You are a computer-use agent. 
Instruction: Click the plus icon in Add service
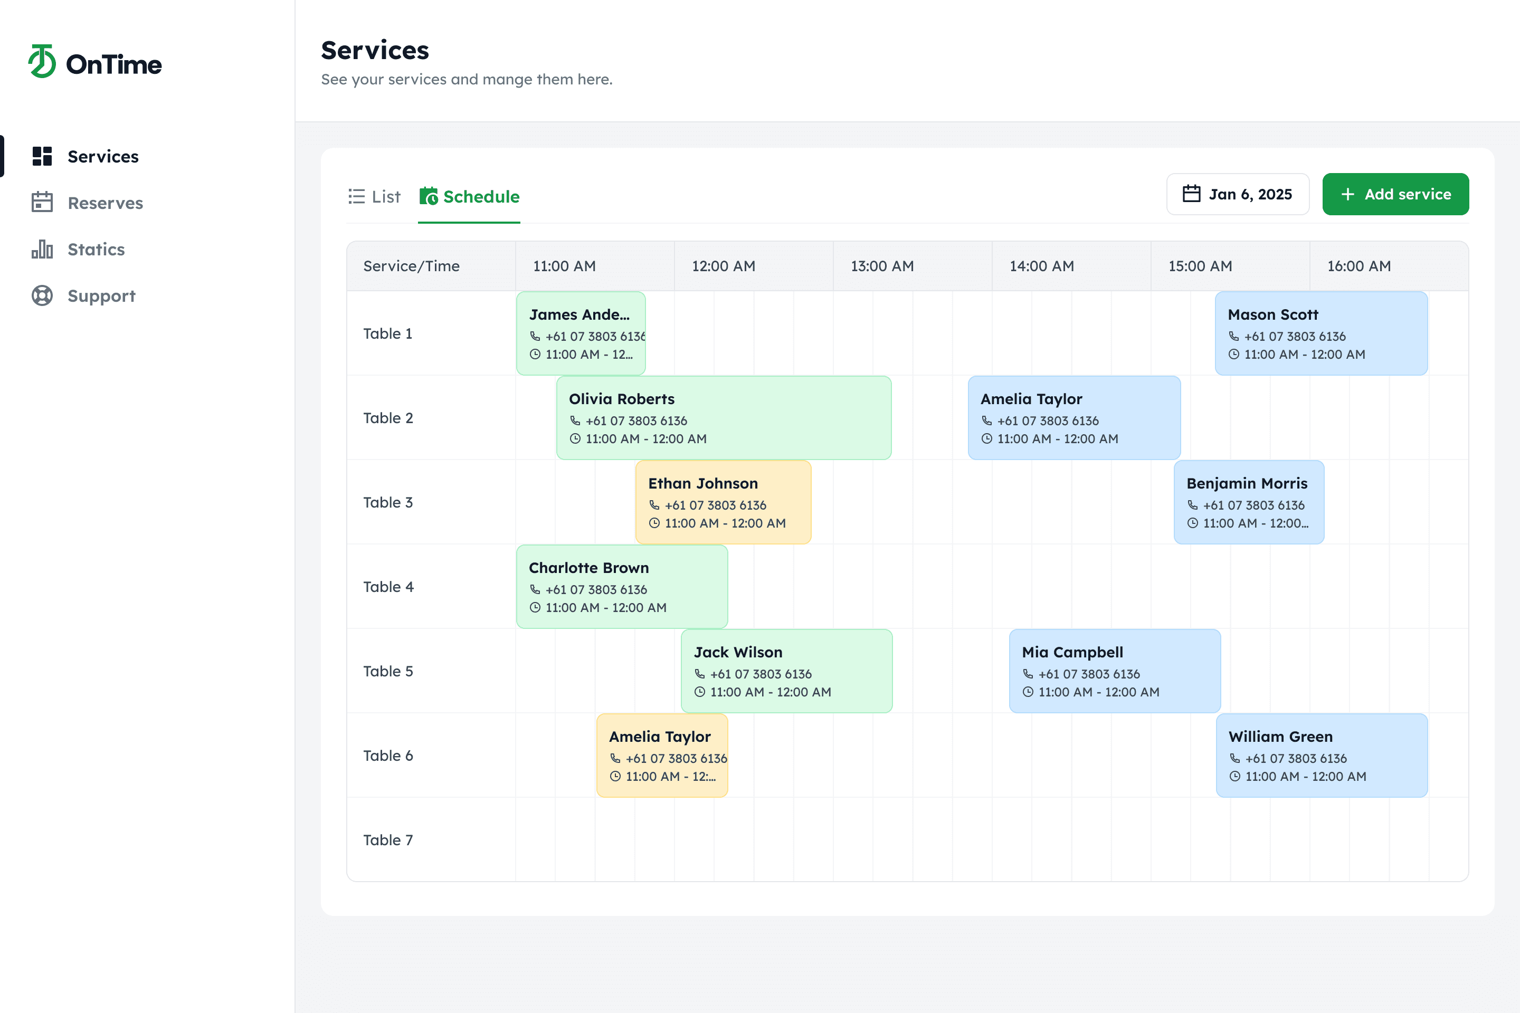coord(1347,195)
